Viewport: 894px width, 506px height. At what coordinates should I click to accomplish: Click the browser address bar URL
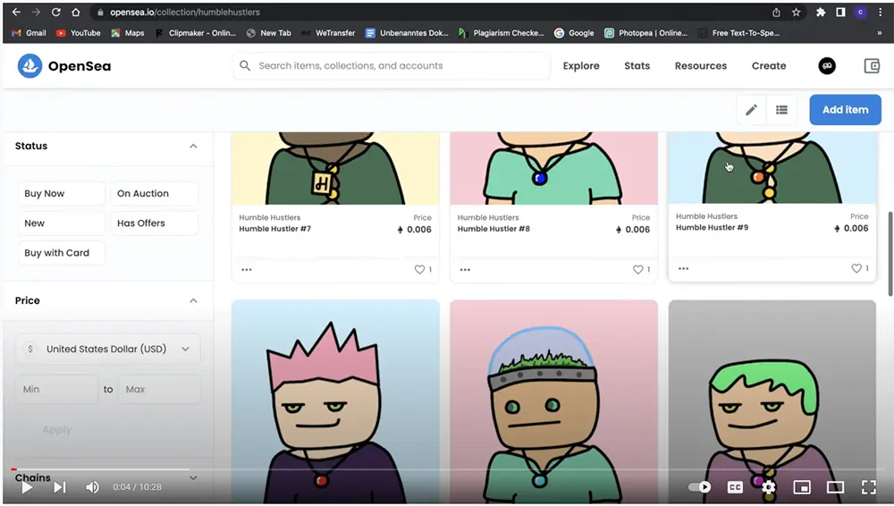coord(185,12)
